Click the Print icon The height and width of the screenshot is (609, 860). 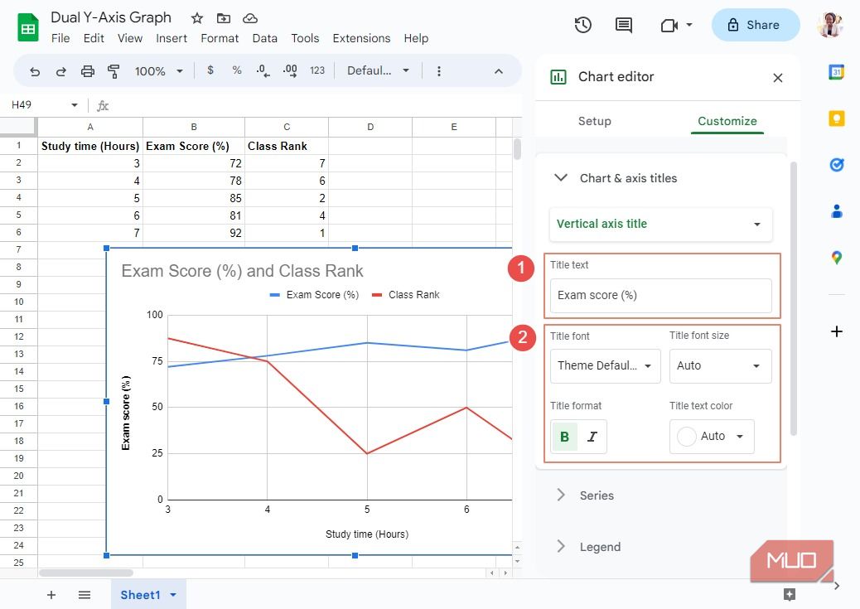tap(87, 71)
